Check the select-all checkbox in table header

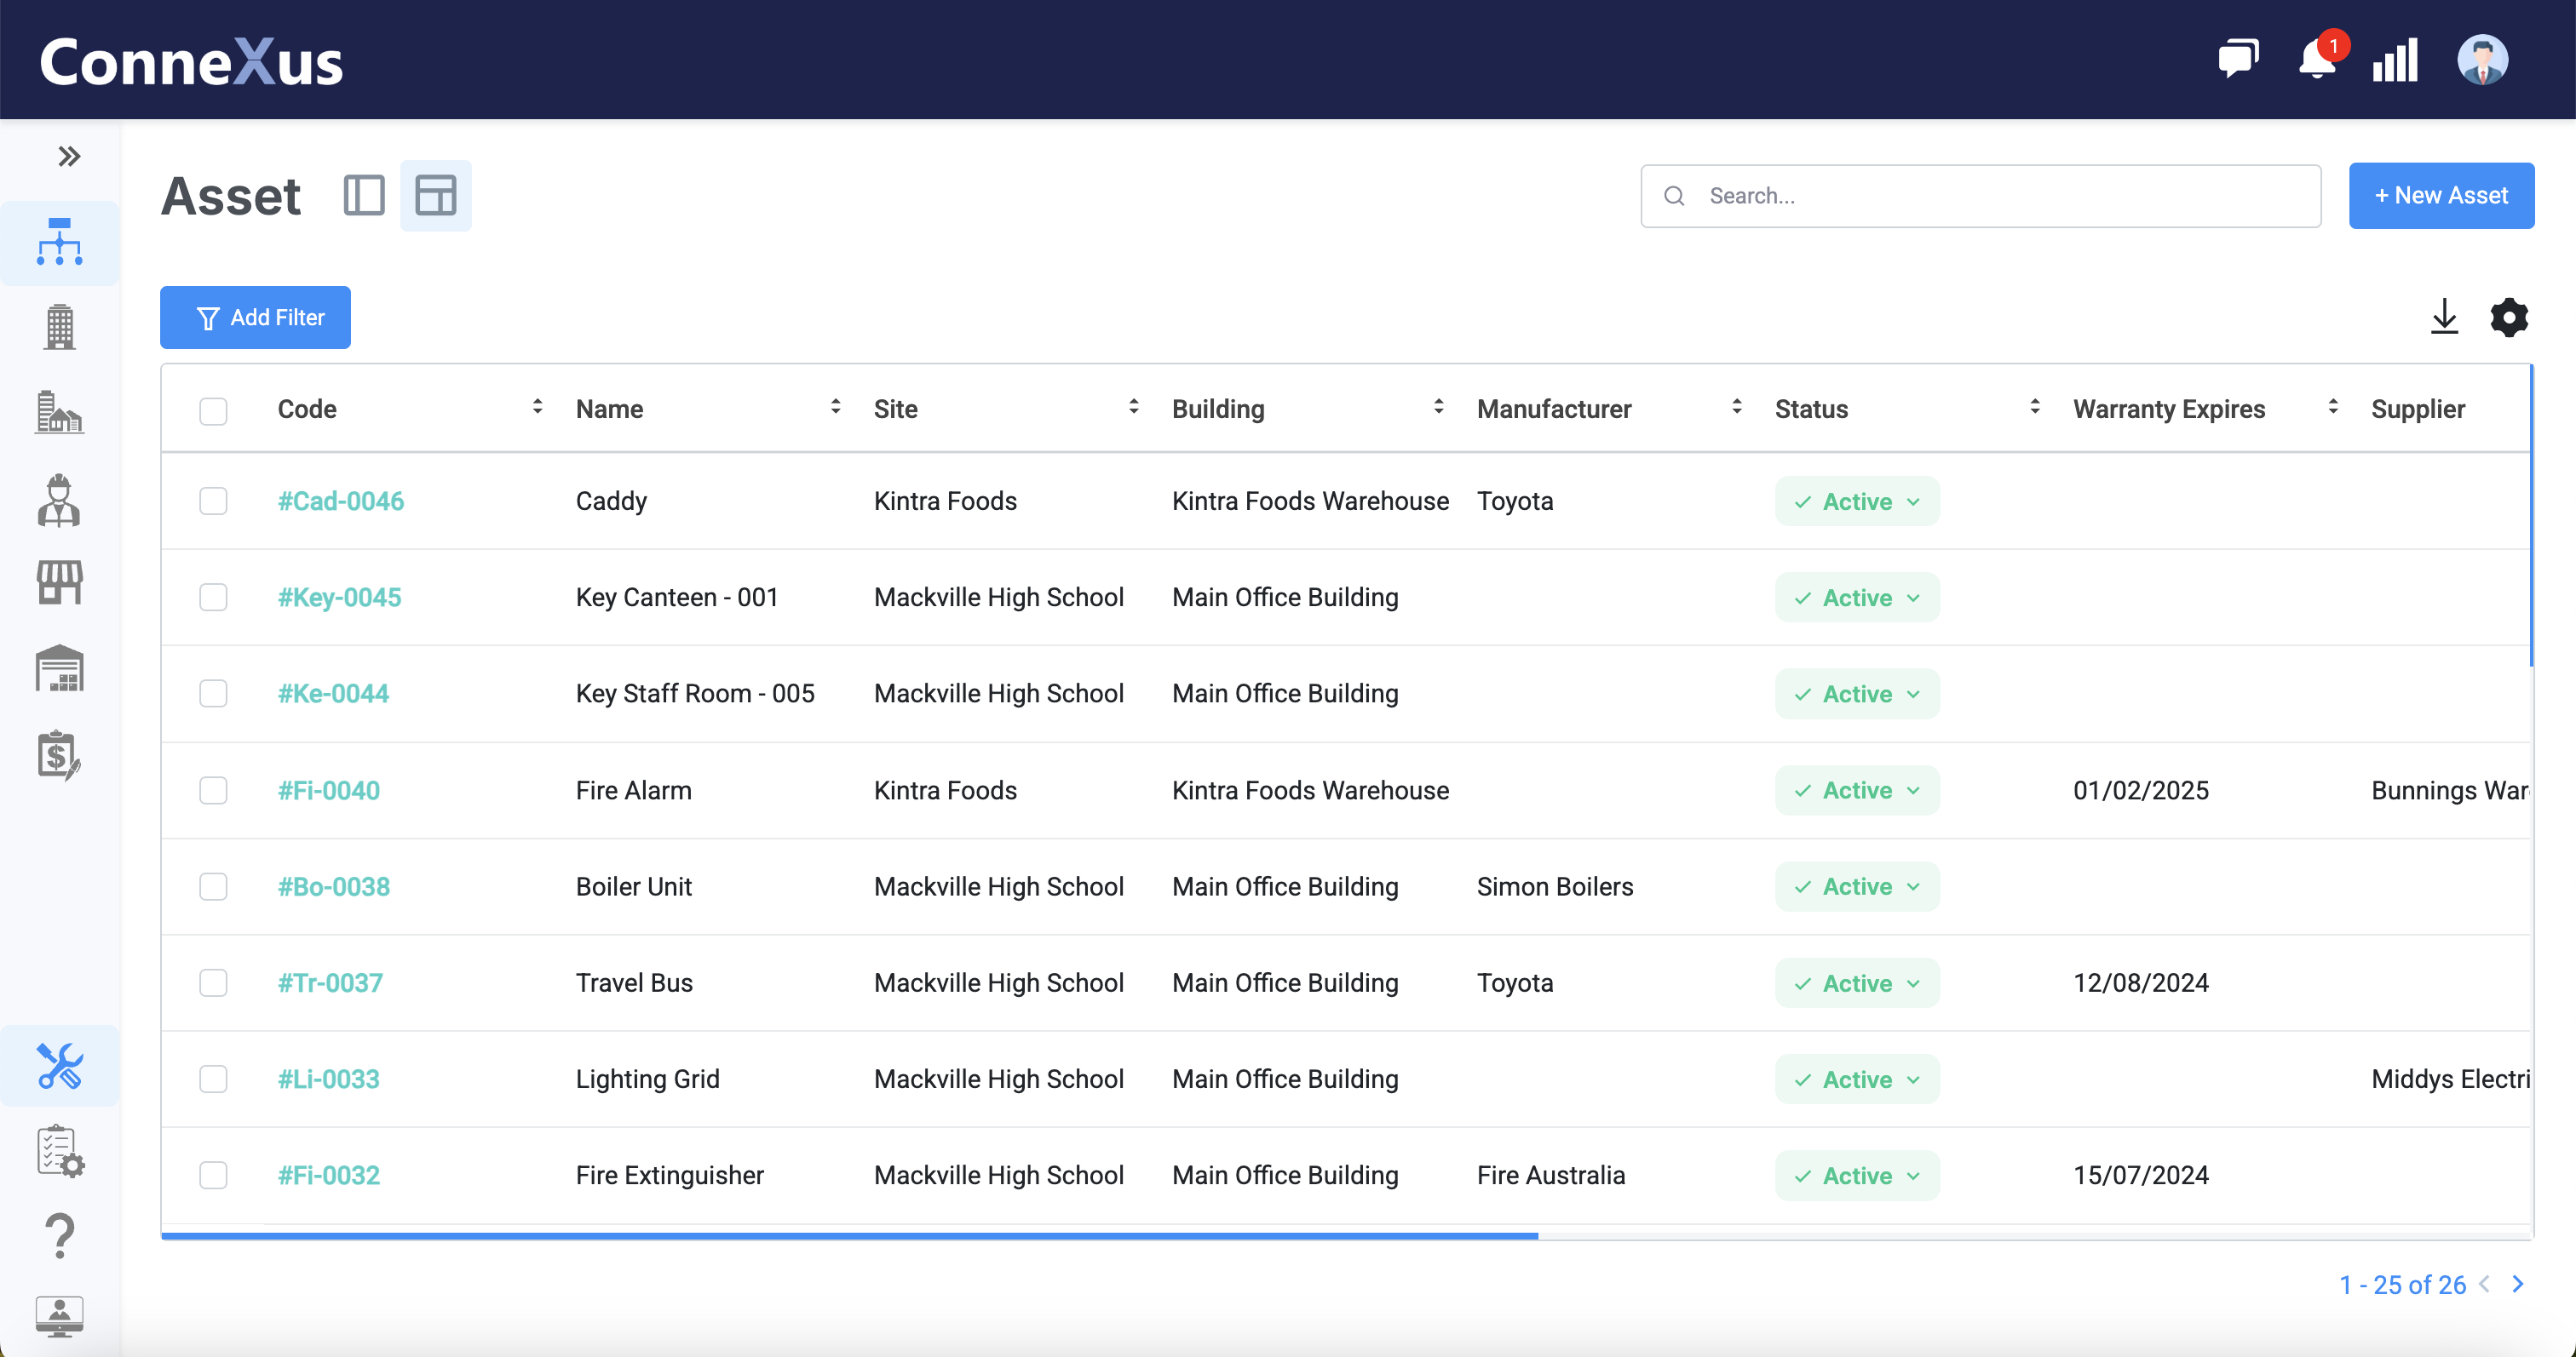coord(213,409)
